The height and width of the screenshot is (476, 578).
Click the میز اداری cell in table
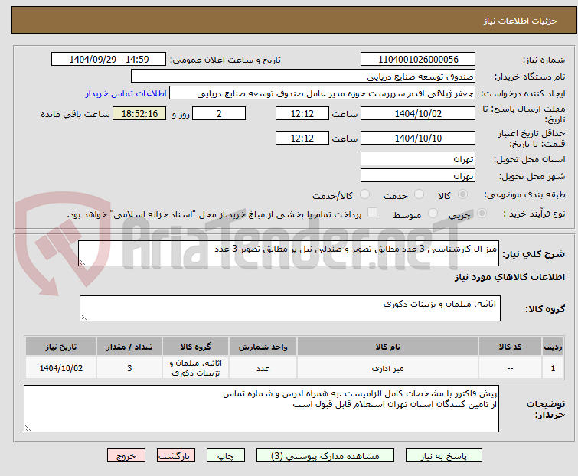click(x=388, y=368)
